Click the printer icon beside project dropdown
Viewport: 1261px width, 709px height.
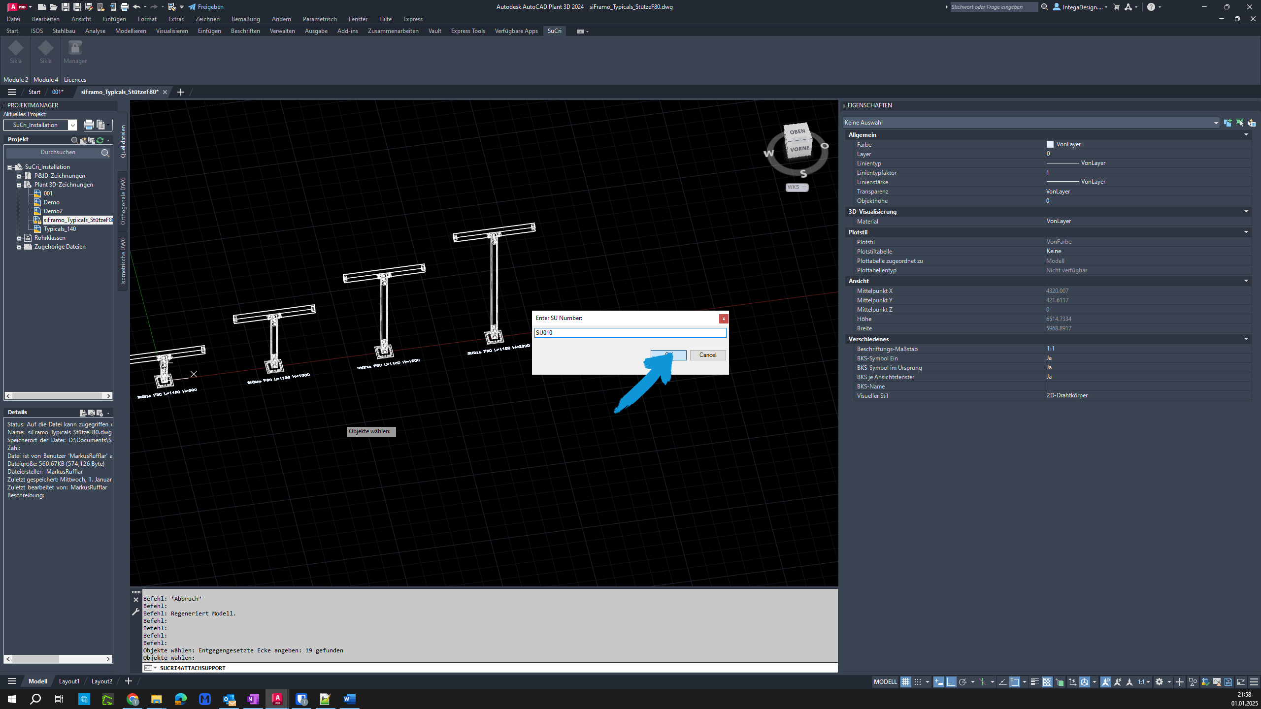89,125
